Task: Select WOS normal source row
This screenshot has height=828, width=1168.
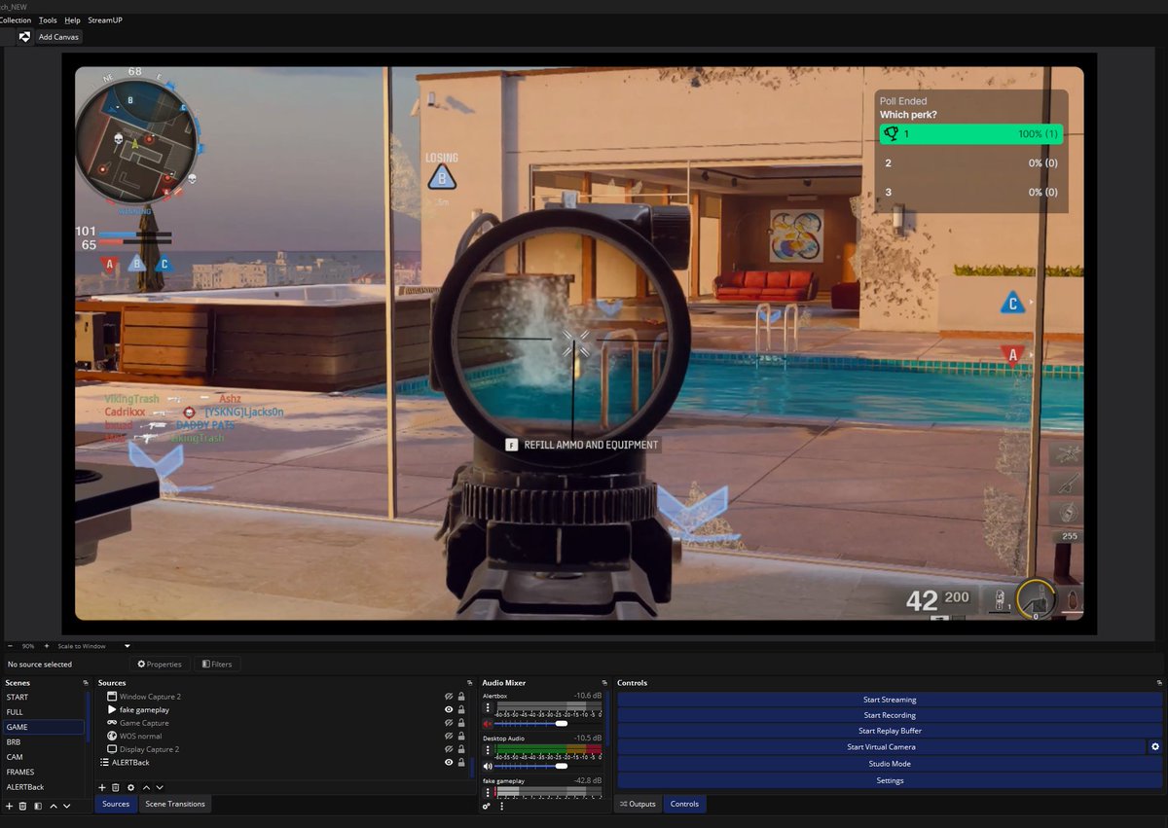Action: point(284,736)
